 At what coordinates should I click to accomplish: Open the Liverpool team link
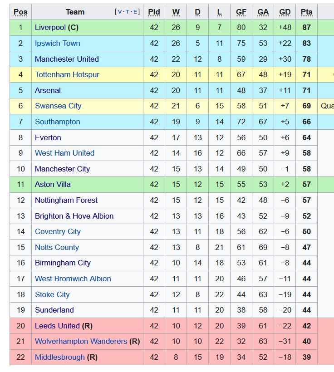(x=50, y=28)
